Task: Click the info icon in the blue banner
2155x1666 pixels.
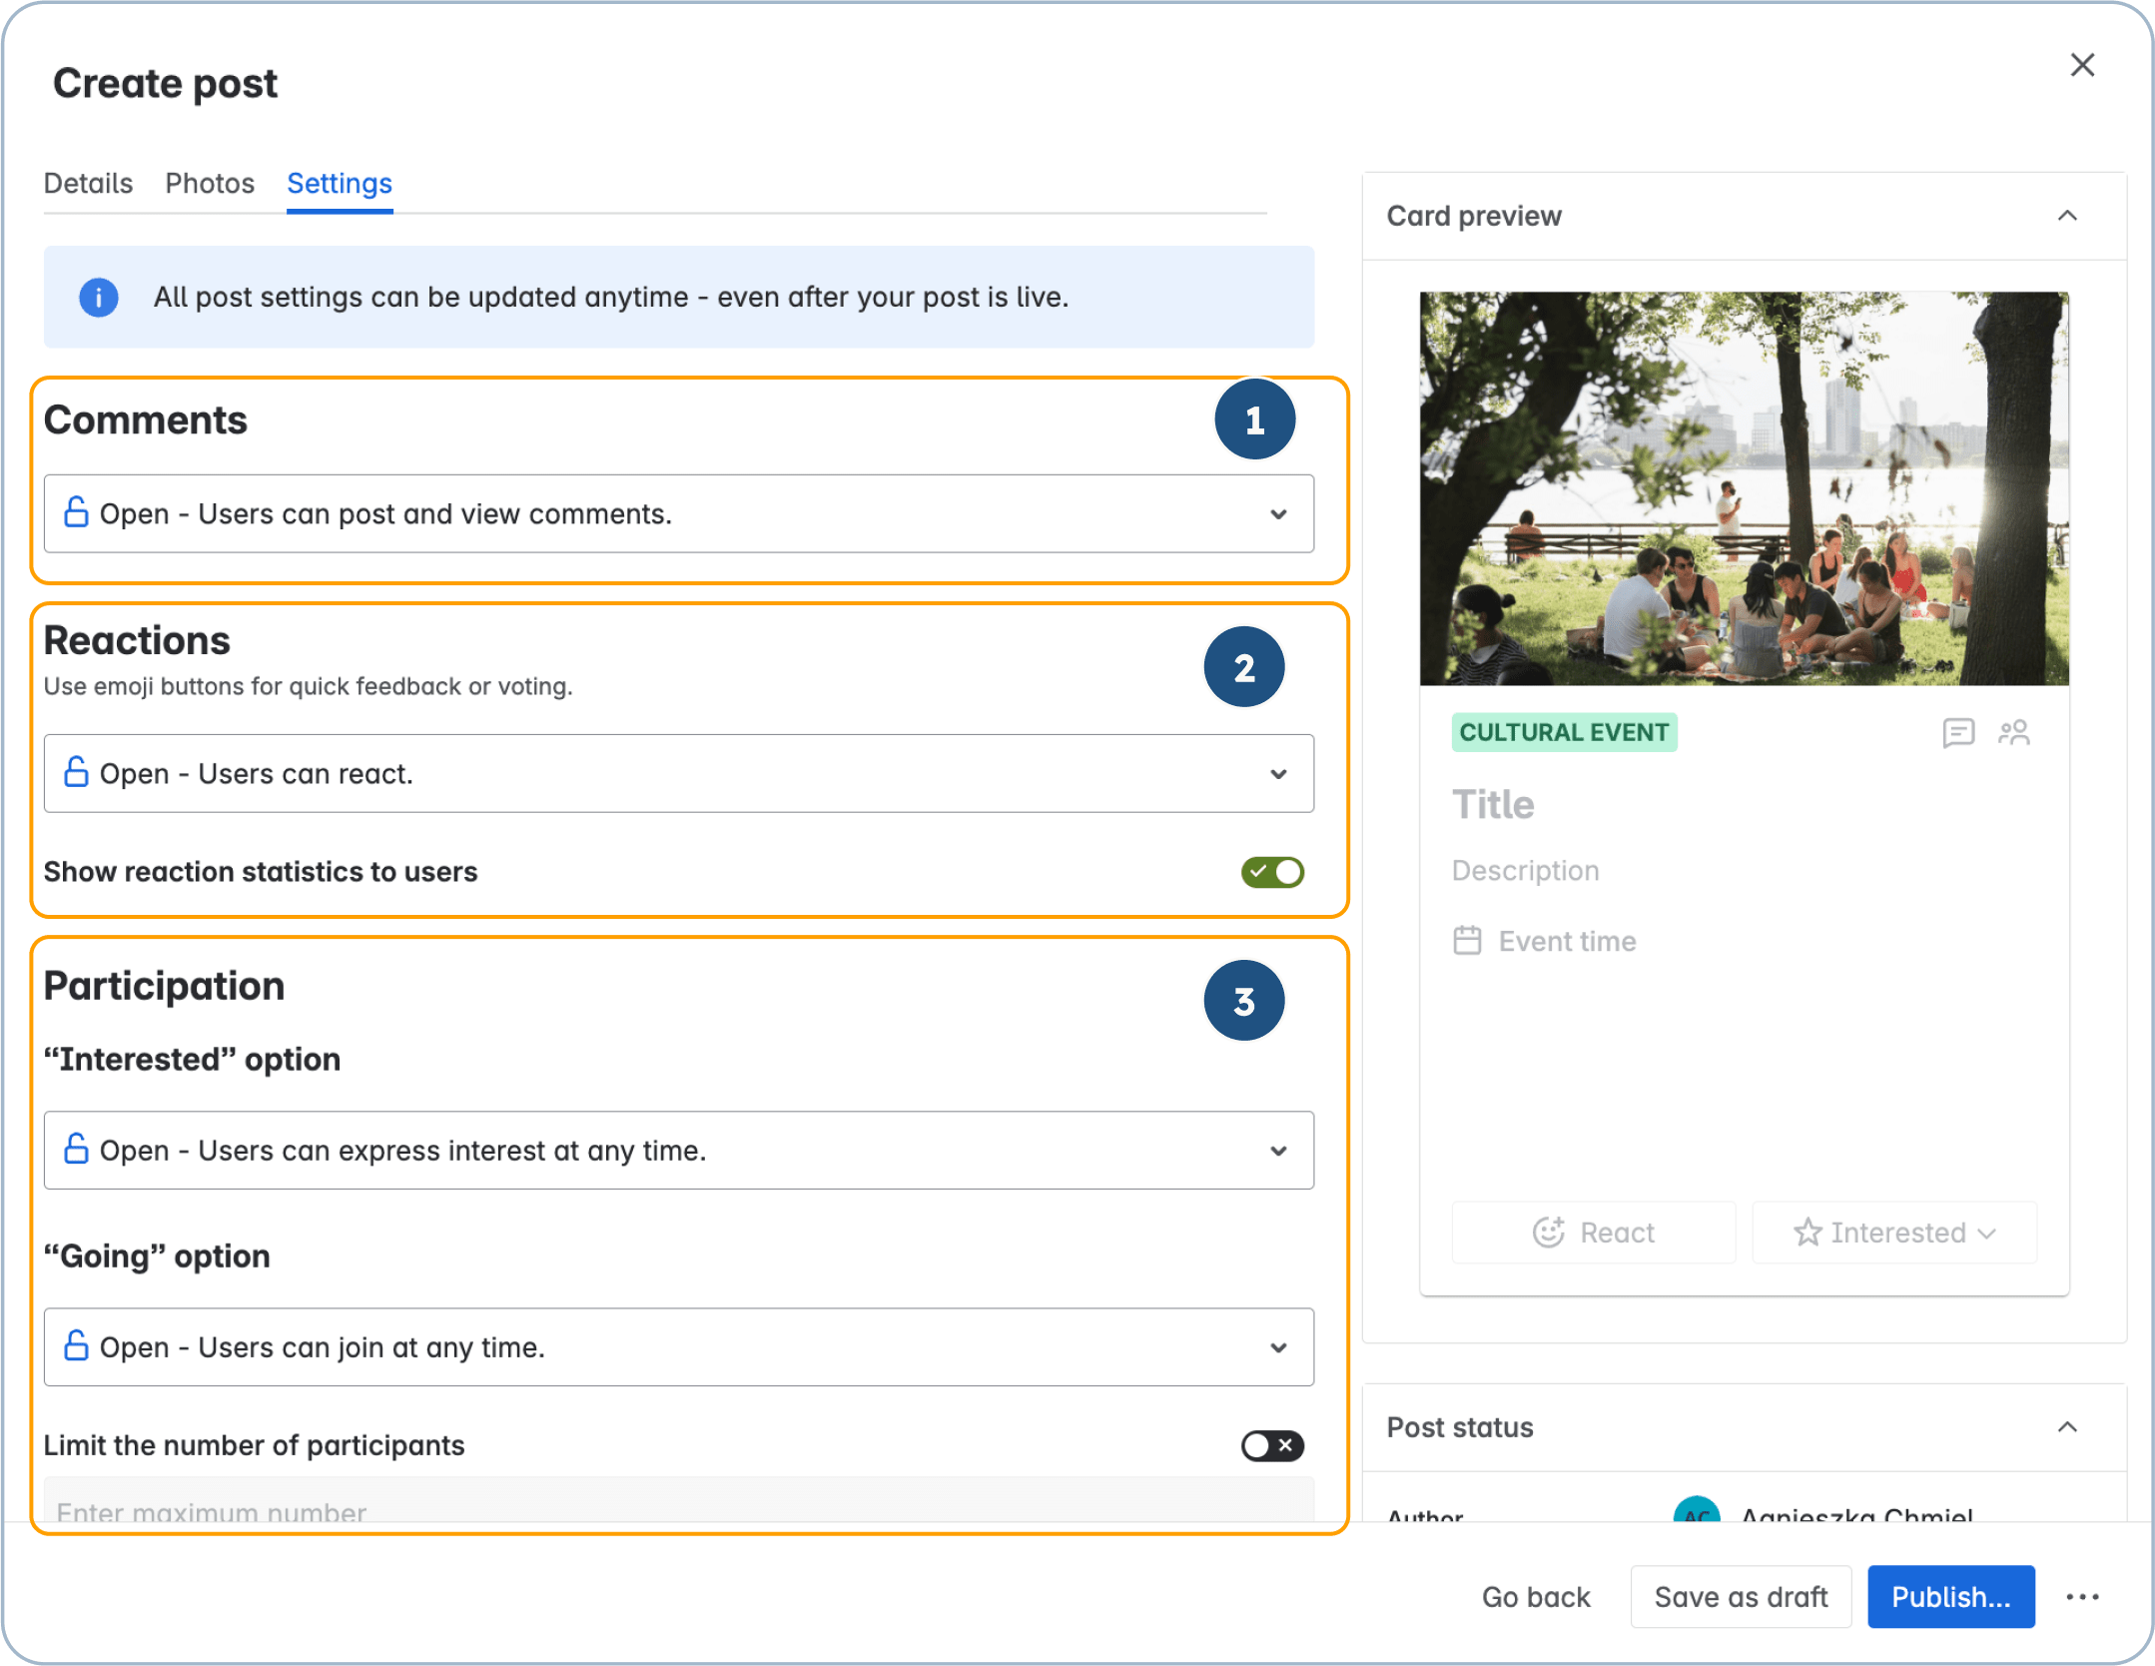Action: (98, 297)
